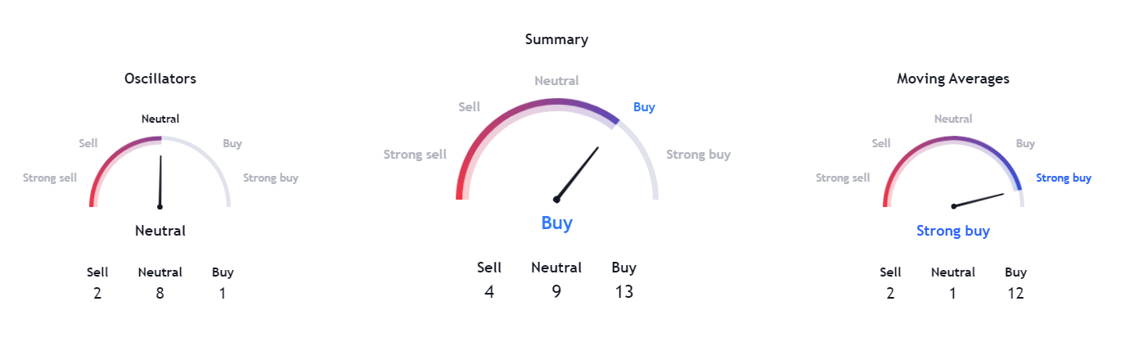Click Neutral result under Oscillators gauge
The height and width of the screenshot is (342, 1125).
point(160,231)
